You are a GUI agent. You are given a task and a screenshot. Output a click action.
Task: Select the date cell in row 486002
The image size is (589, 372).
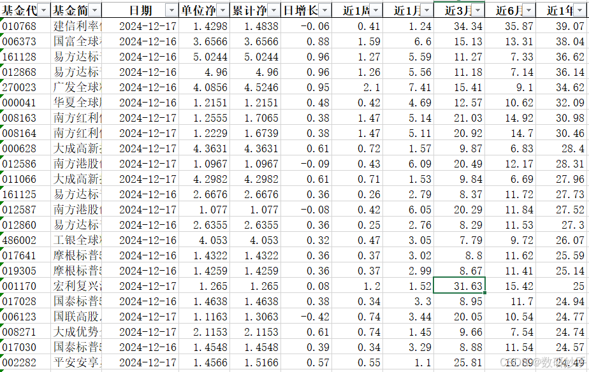pyautogui.click(x=140, y=240)
